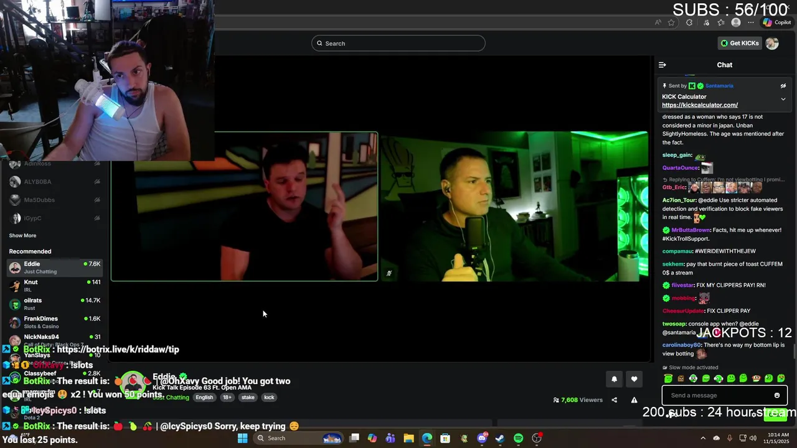Click the chat panel scrollbar

pos(794,352)
